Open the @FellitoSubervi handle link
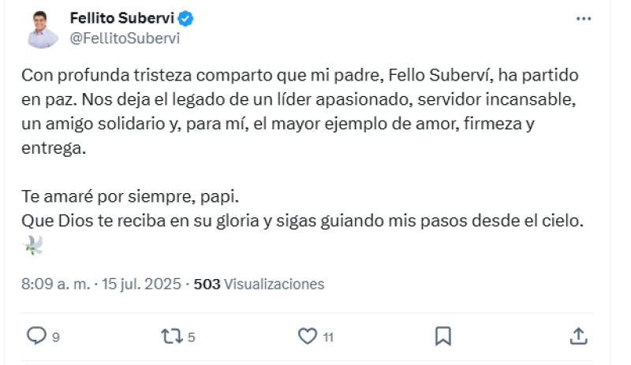Image resolution: width=631 pixels, height=365 pixels. tap(125, 38)
